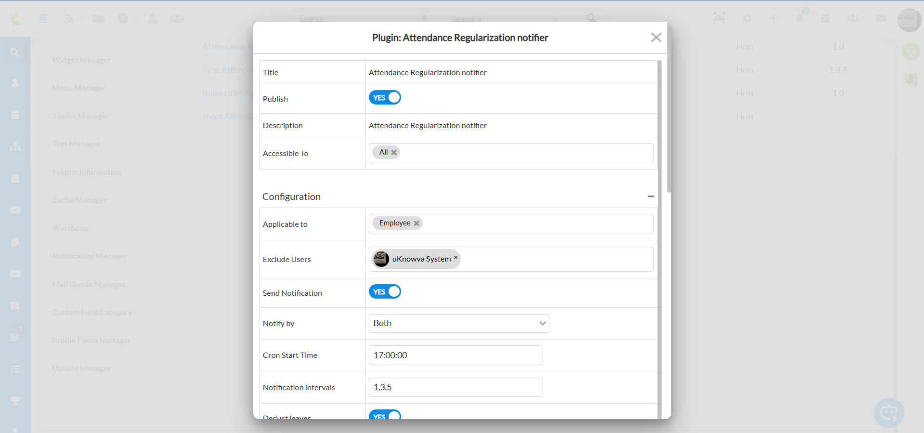
Task: Click the Notification intervals input field
Action: click(455, 387)
